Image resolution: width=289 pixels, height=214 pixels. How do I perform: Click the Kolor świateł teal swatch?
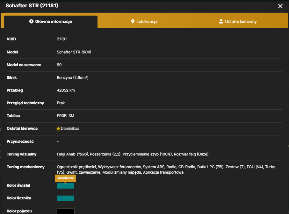point(66,186)
